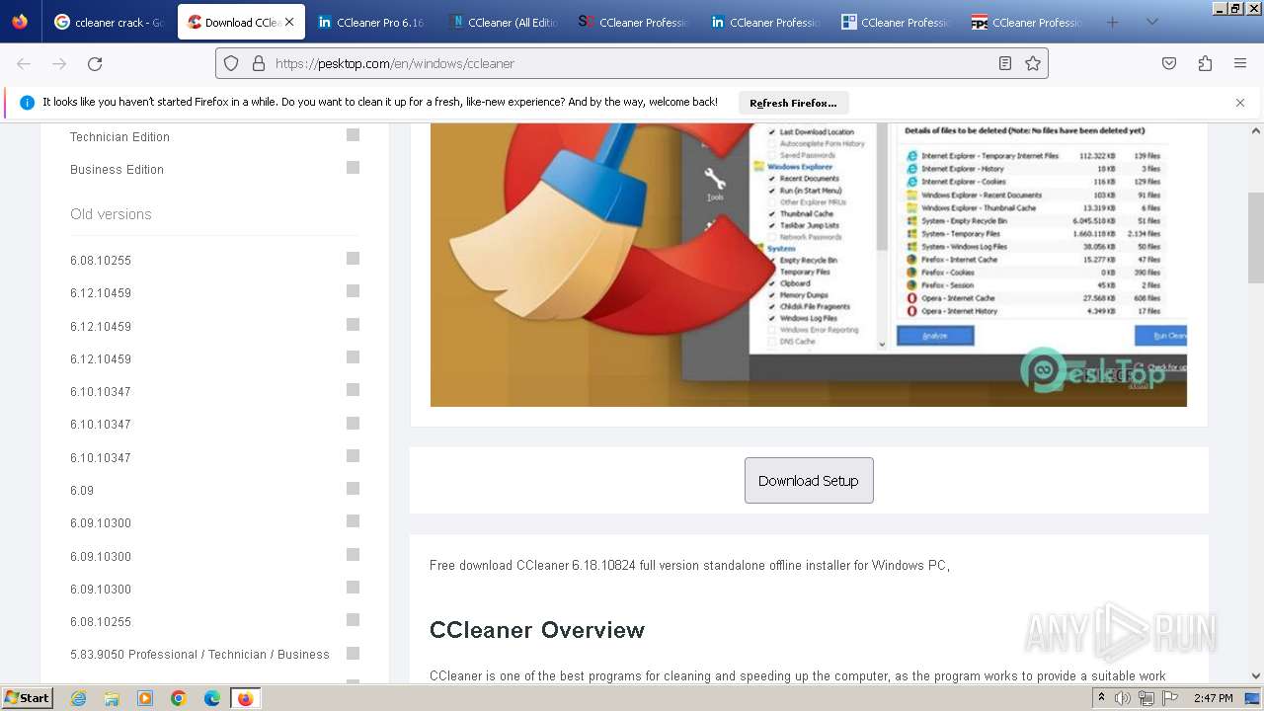Open the tracking protection shield icon
Image resolution: width=1264 pixels, height=711 pixels.
tap(231, 63)
